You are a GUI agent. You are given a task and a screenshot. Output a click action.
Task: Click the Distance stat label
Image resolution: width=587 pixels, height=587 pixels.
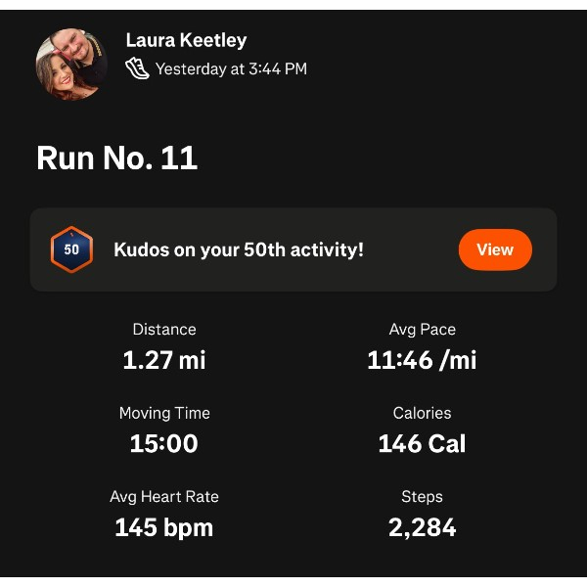coord(164,330)
